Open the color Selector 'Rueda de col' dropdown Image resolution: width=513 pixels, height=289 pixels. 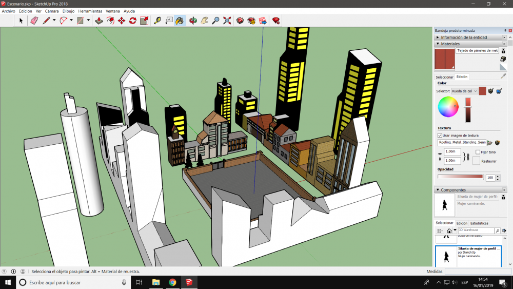click(464, 91)
